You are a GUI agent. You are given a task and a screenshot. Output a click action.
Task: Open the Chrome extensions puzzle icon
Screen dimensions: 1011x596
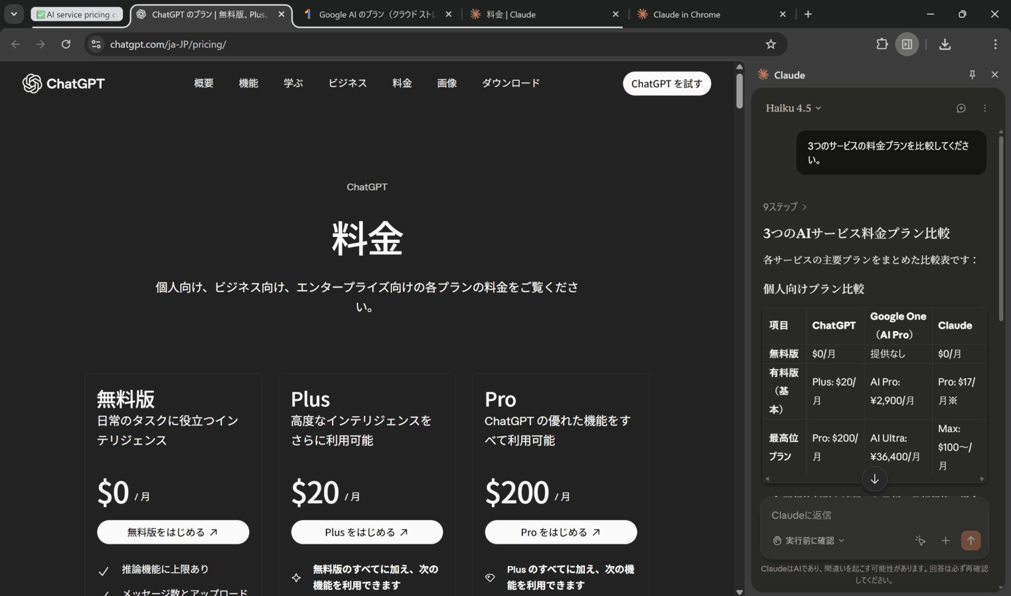[882, 44]
